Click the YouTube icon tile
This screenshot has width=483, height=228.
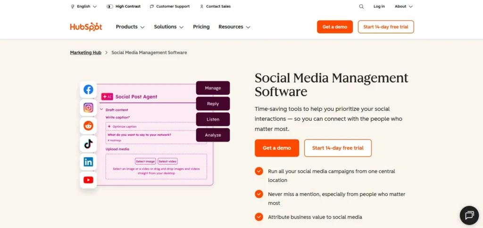tap(88, 180)
